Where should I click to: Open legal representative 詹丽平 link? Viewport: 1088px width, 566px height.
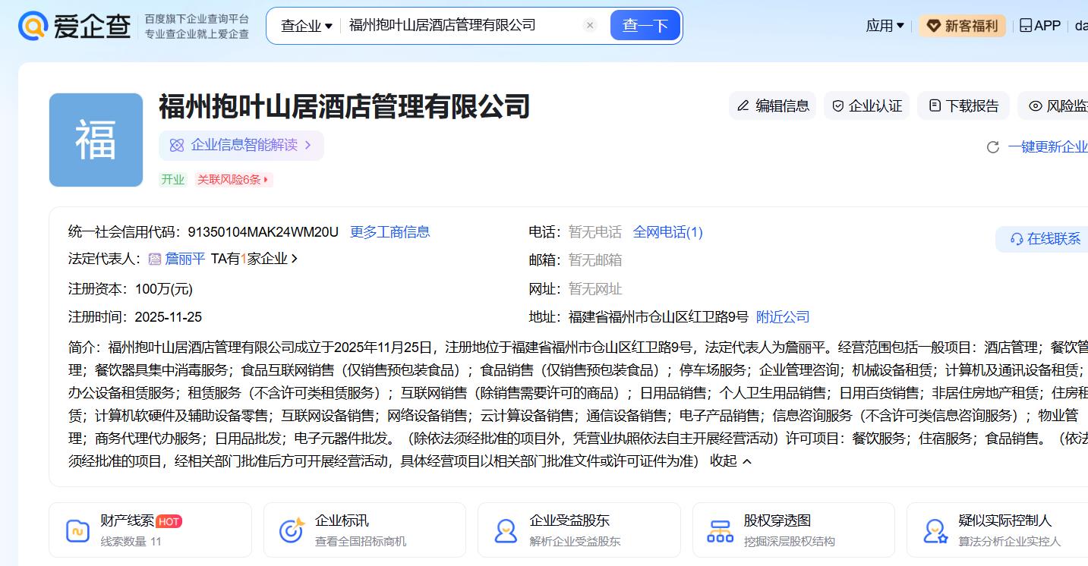pos(184,259)
